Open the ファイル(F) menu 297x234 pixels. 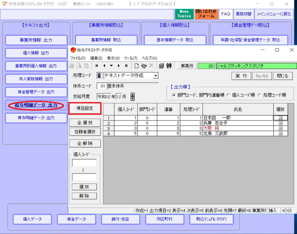tap(78, 58)
